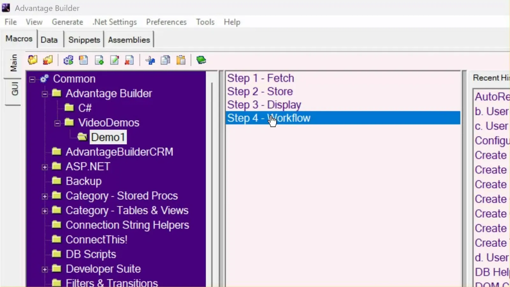Click the Connection String Helpers folder icon
The image size is (510, 287).
[x=56, y=224]
